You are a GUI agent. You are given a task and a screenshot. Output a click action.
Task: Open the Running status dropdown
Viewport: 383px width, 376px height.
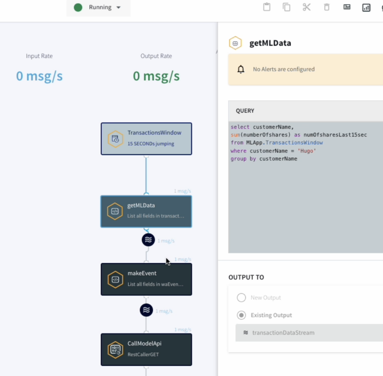(x=99, y=7)
